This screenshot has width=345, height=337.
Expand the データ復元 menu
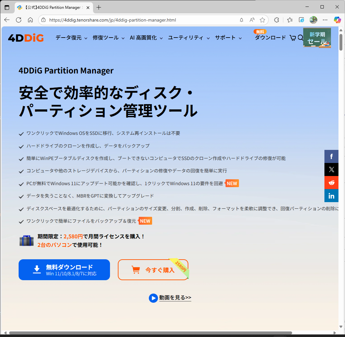(71, 38)
